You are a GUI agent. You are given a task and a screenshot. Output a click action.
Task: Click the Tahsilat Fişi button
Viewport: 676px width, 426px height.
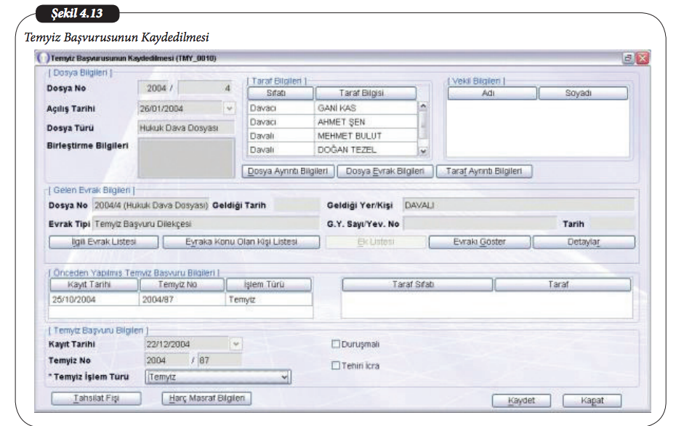coord(95,398)
